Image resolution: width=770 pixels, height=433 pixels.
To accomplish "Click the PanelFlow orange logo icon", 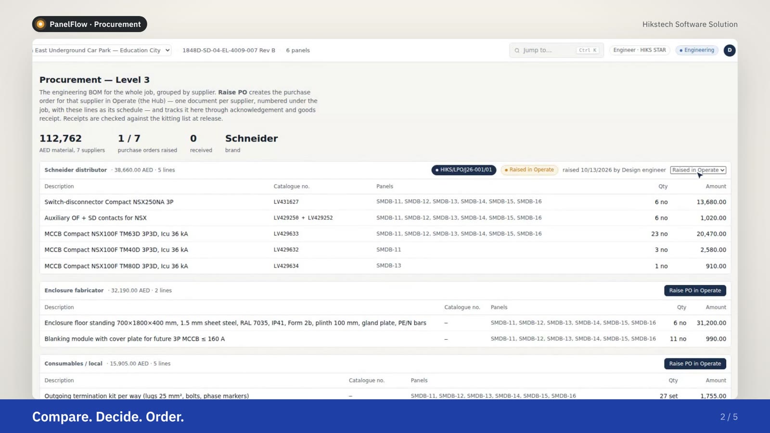I will click(41, 24).
